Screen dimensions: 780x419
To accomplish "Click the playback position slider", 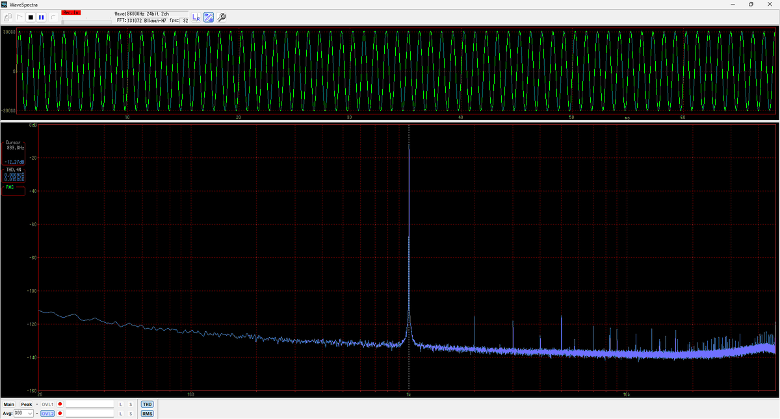I will 86,21.
